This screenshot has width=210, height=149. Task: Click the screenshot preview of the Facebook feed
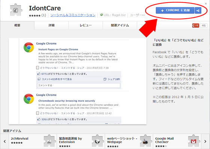[x=78, y=81]
